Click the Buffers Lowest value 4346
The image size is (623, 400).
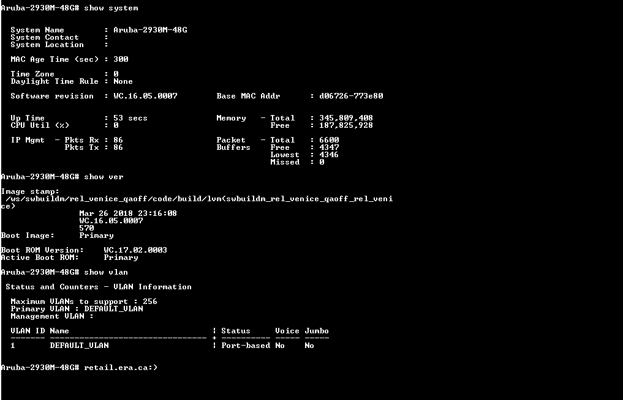pyautogui.click(x=329, y=155)
